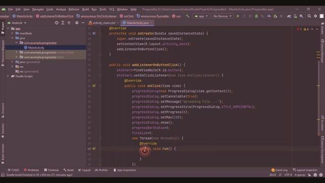Toggle the Project tool window stripe button
This screenshot has height=183, width=325.
[3, 28]
